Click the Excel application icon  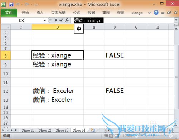3,5
